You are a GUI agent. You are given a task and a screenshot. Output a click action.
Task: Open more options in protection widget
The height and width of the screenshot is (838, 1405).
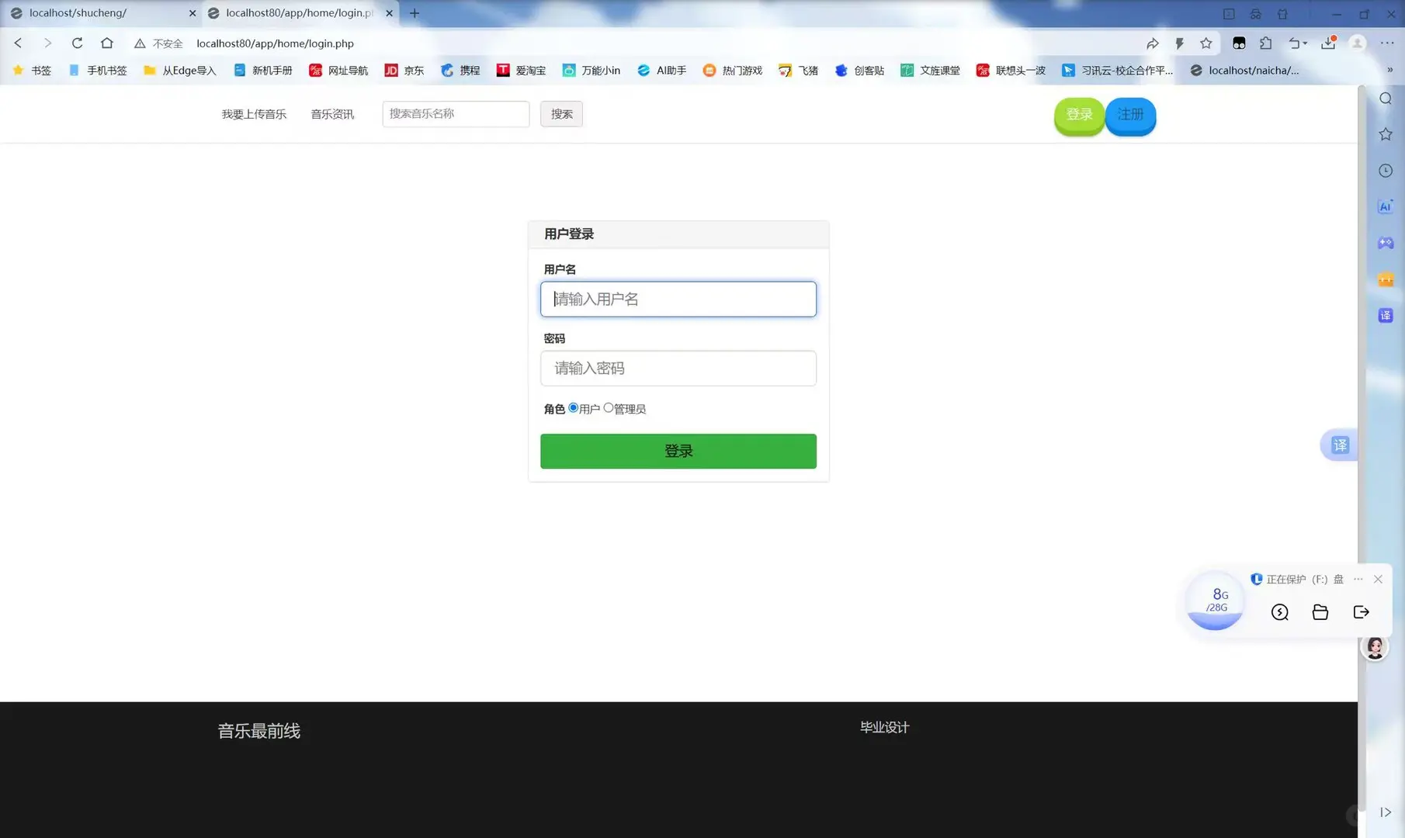point(1358,580)
